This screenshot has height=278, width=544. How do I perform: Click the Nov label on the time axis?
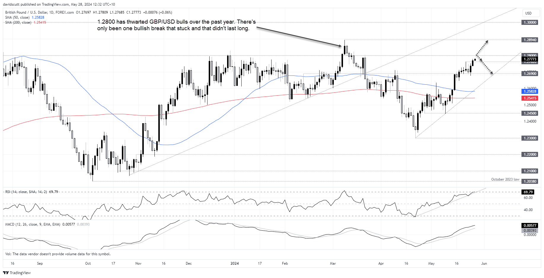(x=138, y=263)
